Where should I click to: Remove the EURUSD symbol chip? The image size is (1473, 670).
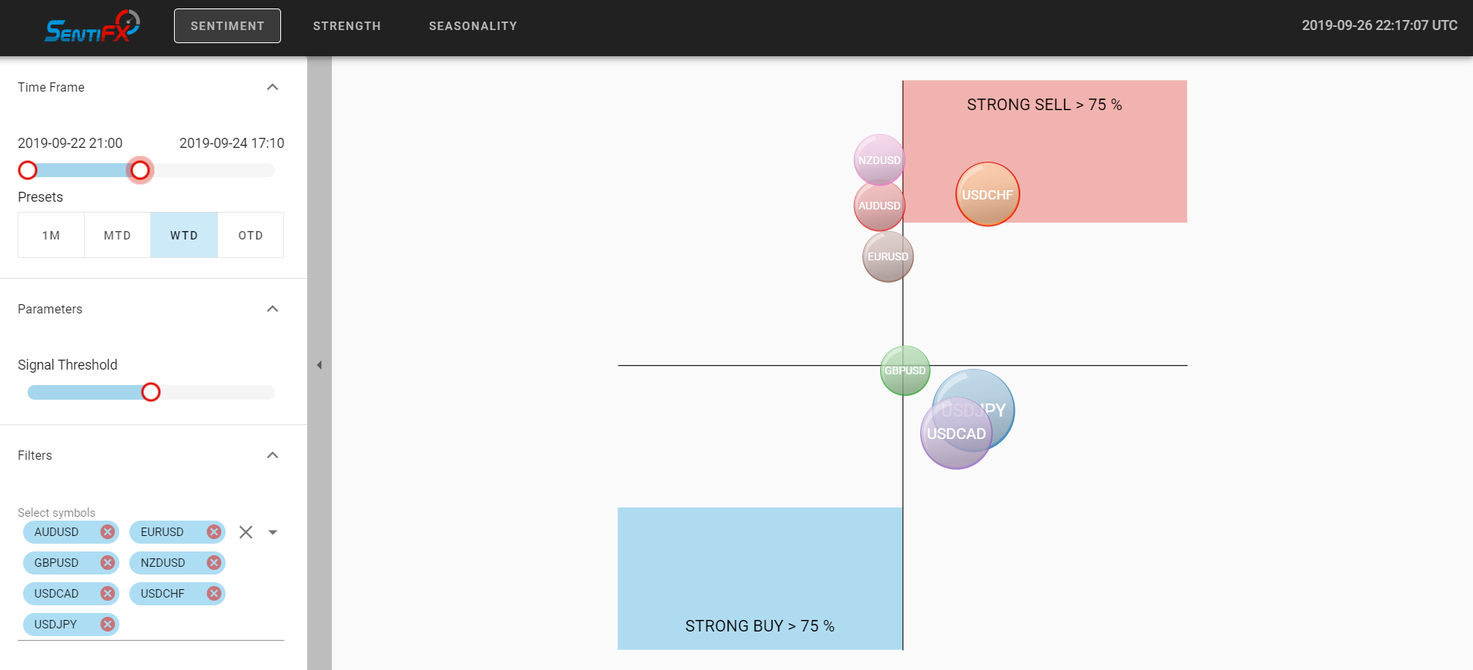tap(214, 532)
